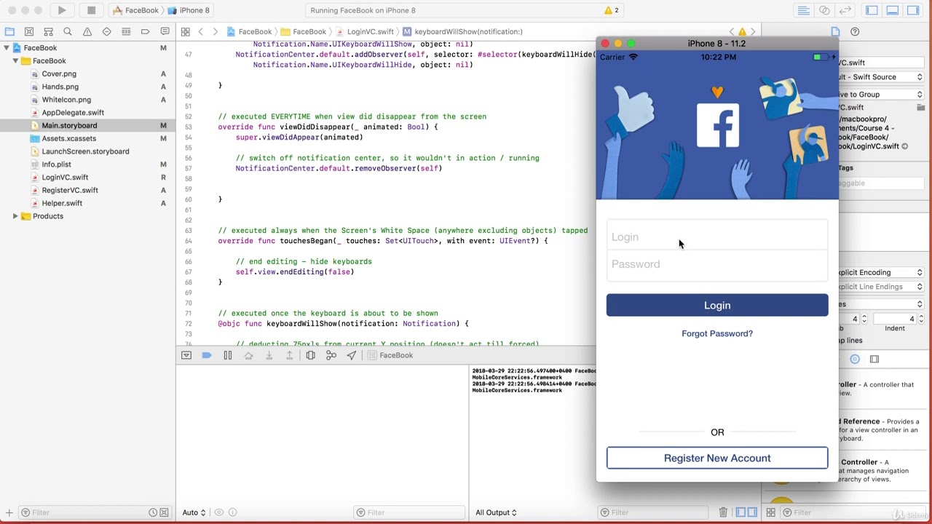
Task: Open the Quick Help inspector
Action: [855, 31]
